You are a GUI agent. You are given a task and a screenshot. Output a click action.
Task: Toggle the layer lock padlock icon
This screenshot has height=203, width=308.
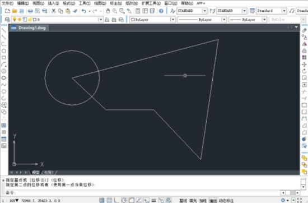[30, 20]
